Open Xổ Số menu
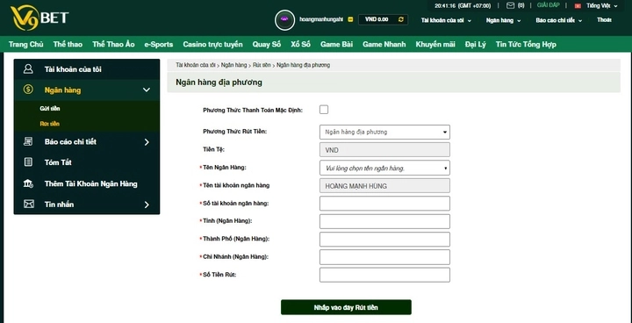632x323 pixels. [301, 45]
